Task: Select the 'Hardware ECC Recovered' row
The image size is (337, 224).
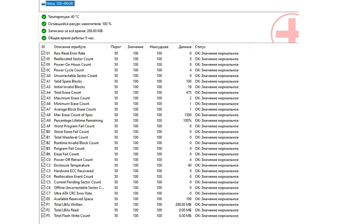Action: [140, 171]
